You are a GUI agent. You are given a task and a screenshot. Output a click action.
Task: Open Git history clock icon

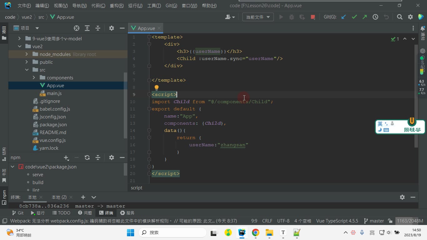375,17
